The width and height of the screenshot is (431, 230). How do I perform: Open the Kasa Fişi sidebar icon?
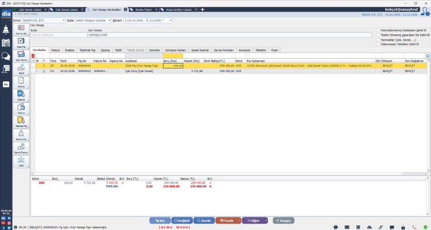click(x=21, y=42)
